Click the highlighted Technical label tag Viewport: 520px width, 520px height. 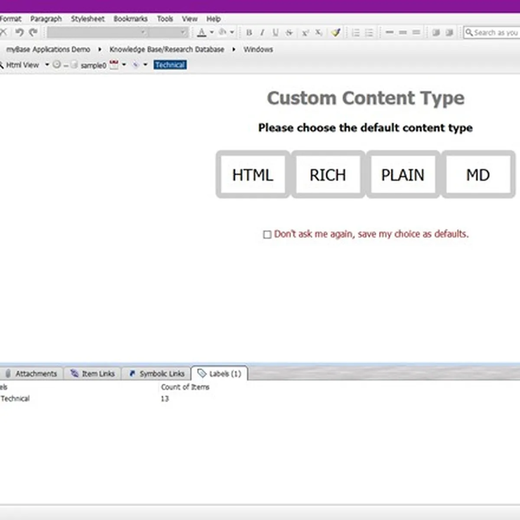[x=170, y=65]
